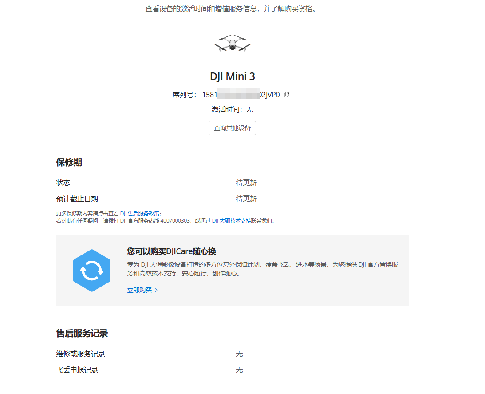Image resolution: width=485 pixels, height=394 pixels.
Task: Open the DJI 售后服务政策 link
Action: tap(140, 213)
